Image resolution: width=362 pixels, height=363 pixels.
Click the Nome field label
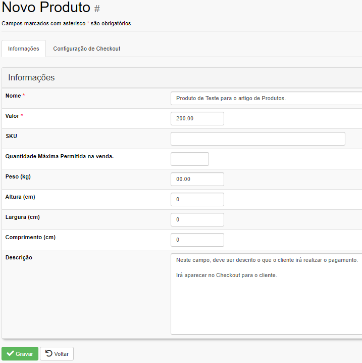coord(13,96)
